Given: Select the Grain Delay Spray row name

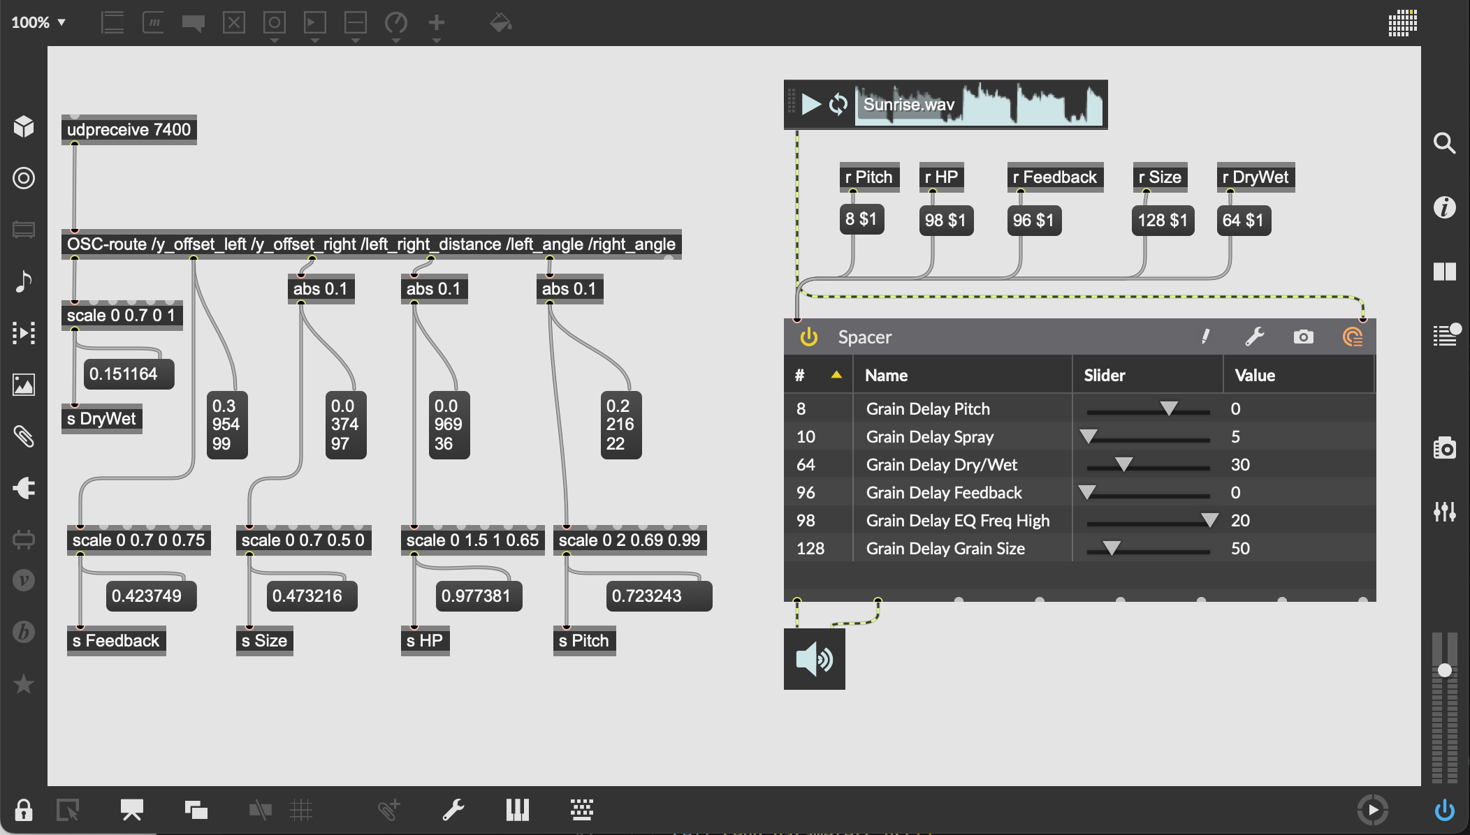Looking at the screenshot, I should 930,436.
